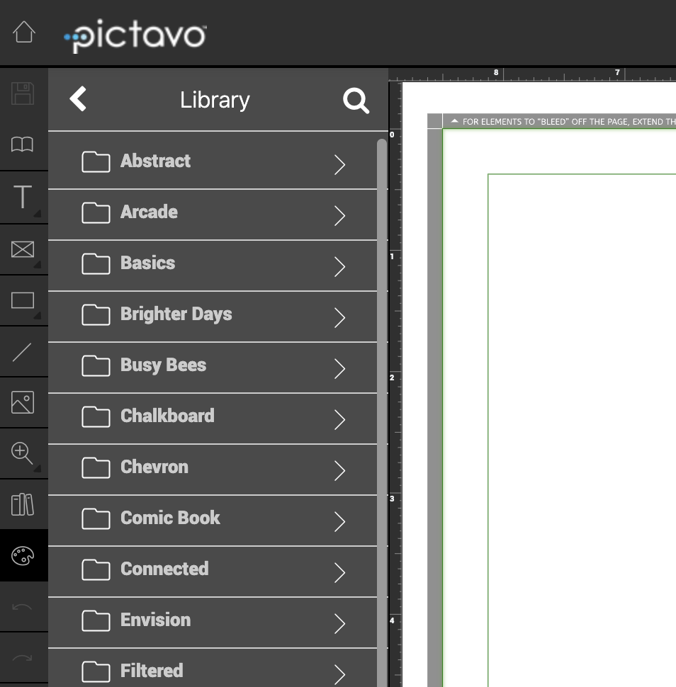
Task: Click the Pictavo logo
Action: [135, 35]
